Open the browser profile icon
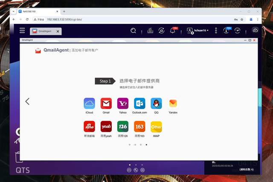Screen dimensions: 273x182 coord(251,19)
